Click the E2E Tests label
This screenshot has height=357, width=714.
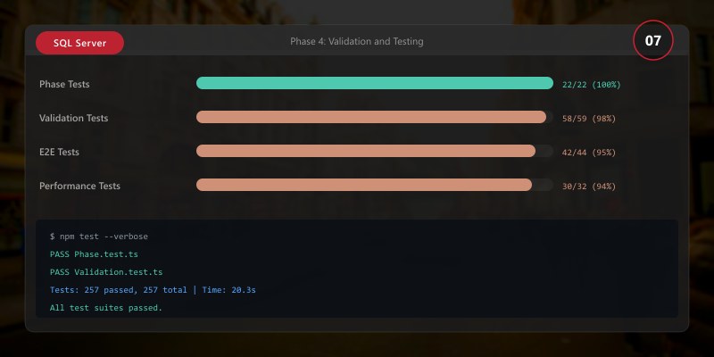point(59,152)
